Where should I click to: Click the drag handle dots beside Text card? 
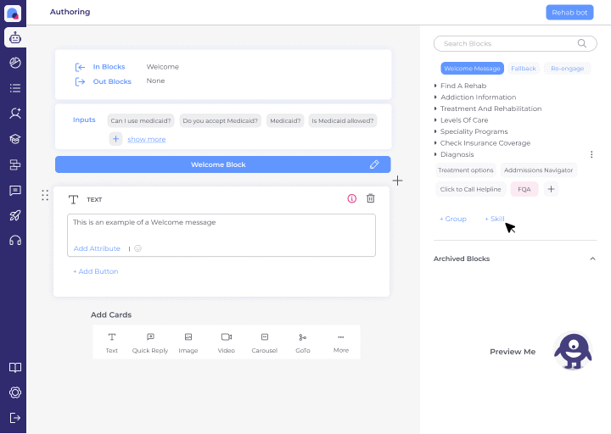pos(45,195)
